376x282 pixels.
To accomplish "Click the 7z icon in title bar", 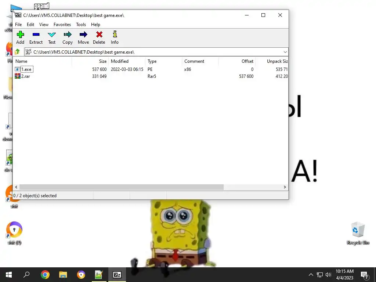I will [x=18, y=15].
